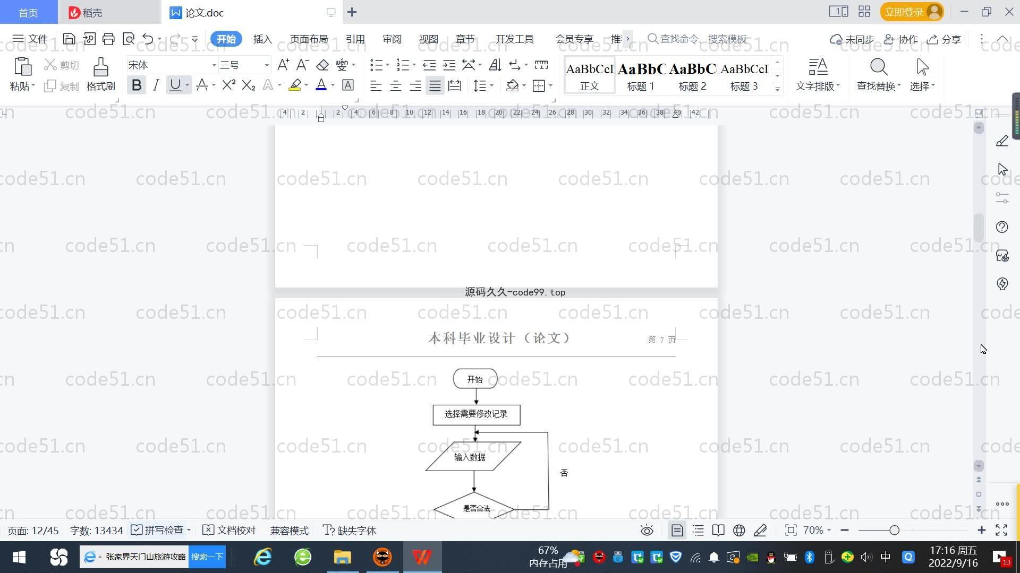Expand the 拼写检查 options arrow
This screenshot has height=573, width=1020.
tap(189, 530)
